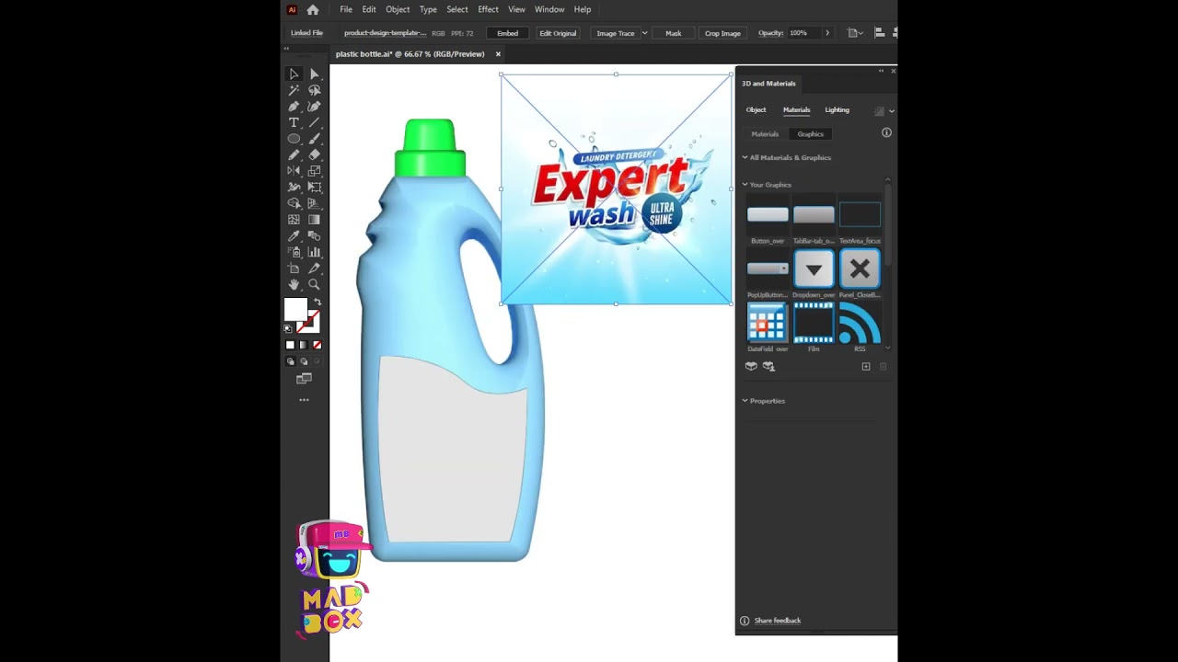Switch to Materials sub-tab
The width and height of the screenshot is (1178, 662).
(x=765, y=134)
